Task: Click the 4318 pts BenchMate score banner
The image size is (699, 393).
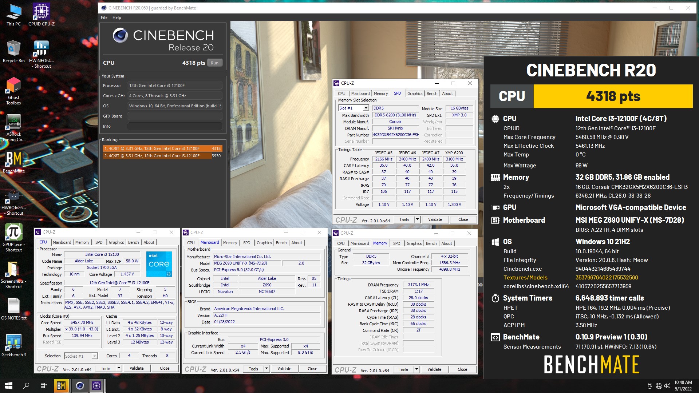Action: pos(613,96)
